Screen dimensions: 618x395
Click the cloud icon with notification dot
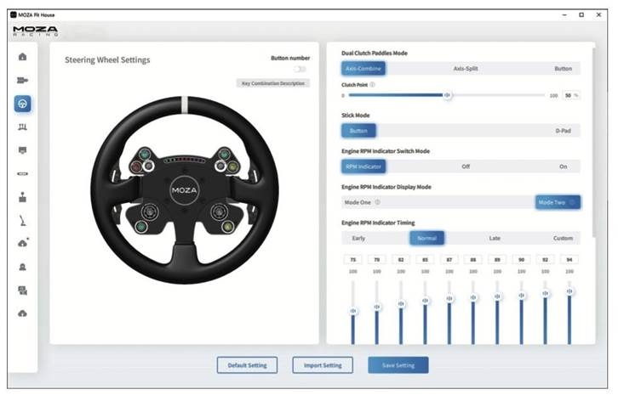click(x=23, y=243)
